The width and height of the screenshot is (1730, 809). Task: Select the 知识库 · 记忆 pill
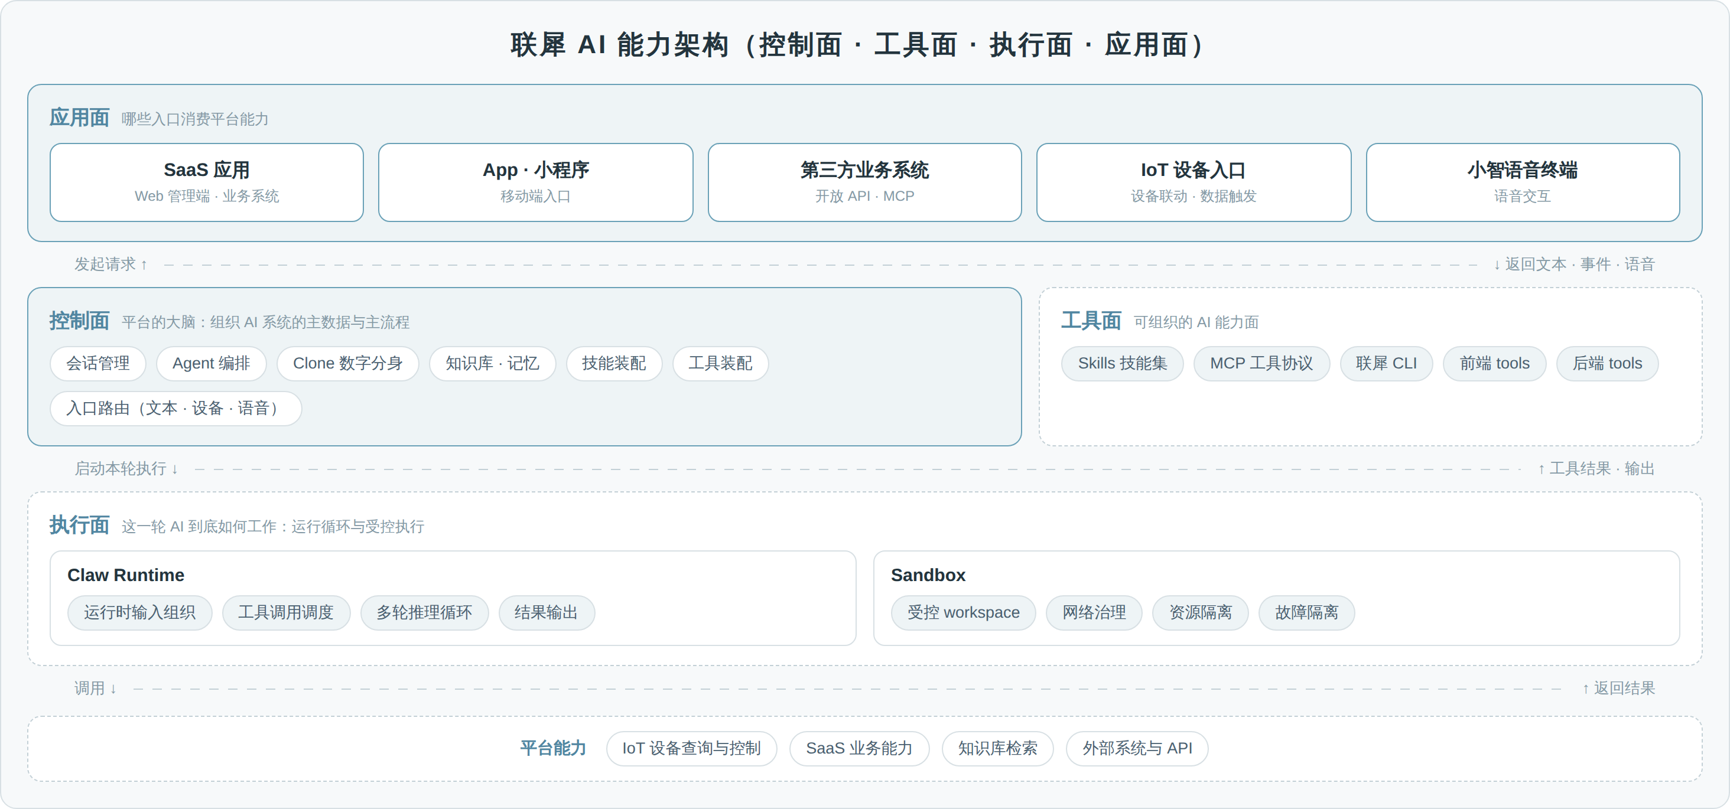pos(492,363)
